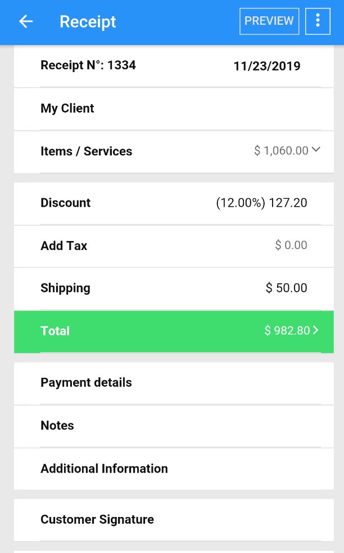Expand the Items / Services dropdown arrow
The image size is (344, 553).
(316, 150)
